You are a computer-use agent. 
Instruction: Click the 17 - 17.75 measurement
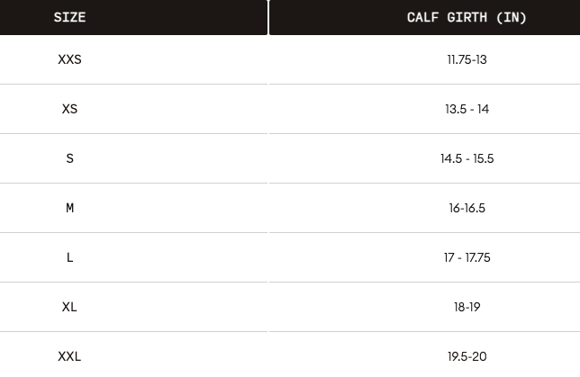coord(467,257)
